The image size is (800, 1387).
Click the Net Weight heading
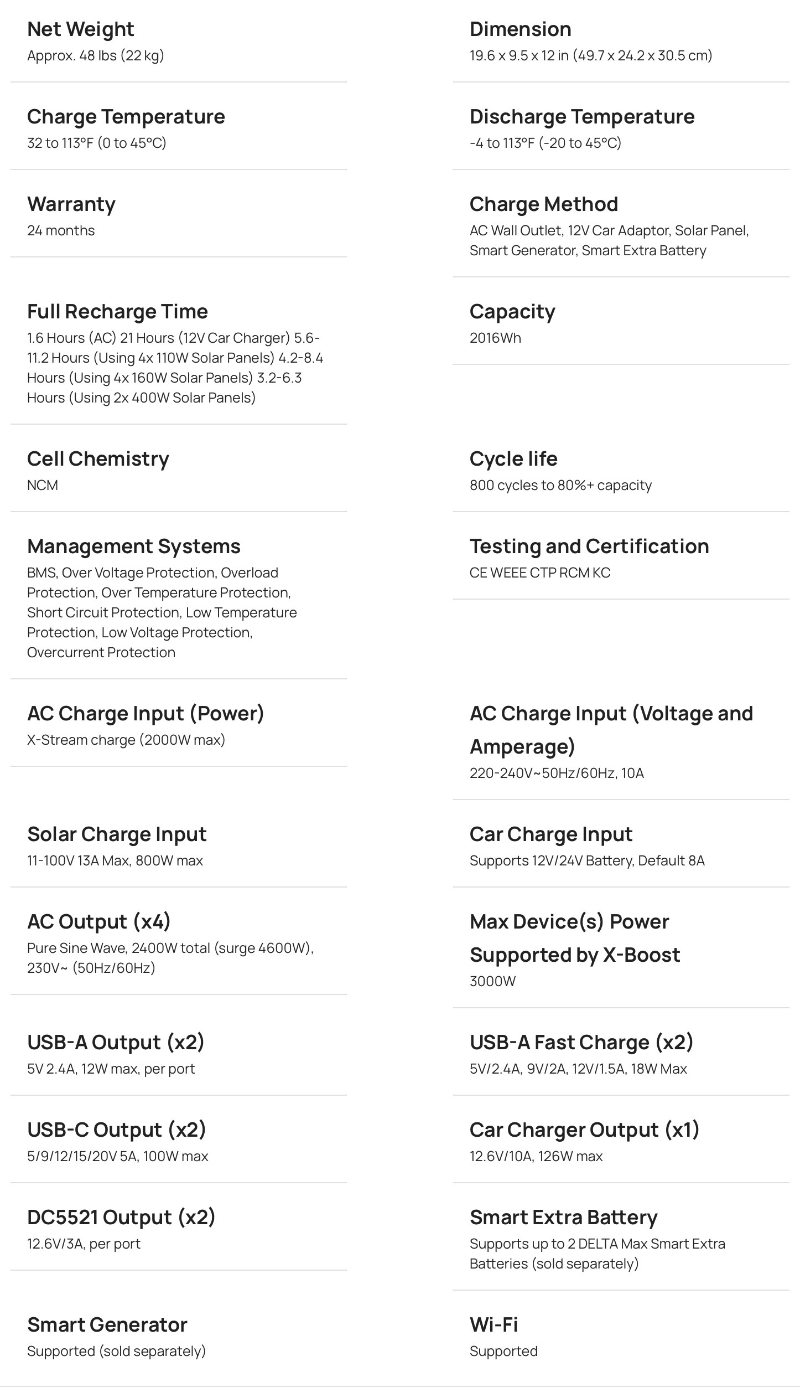(80, 29)
